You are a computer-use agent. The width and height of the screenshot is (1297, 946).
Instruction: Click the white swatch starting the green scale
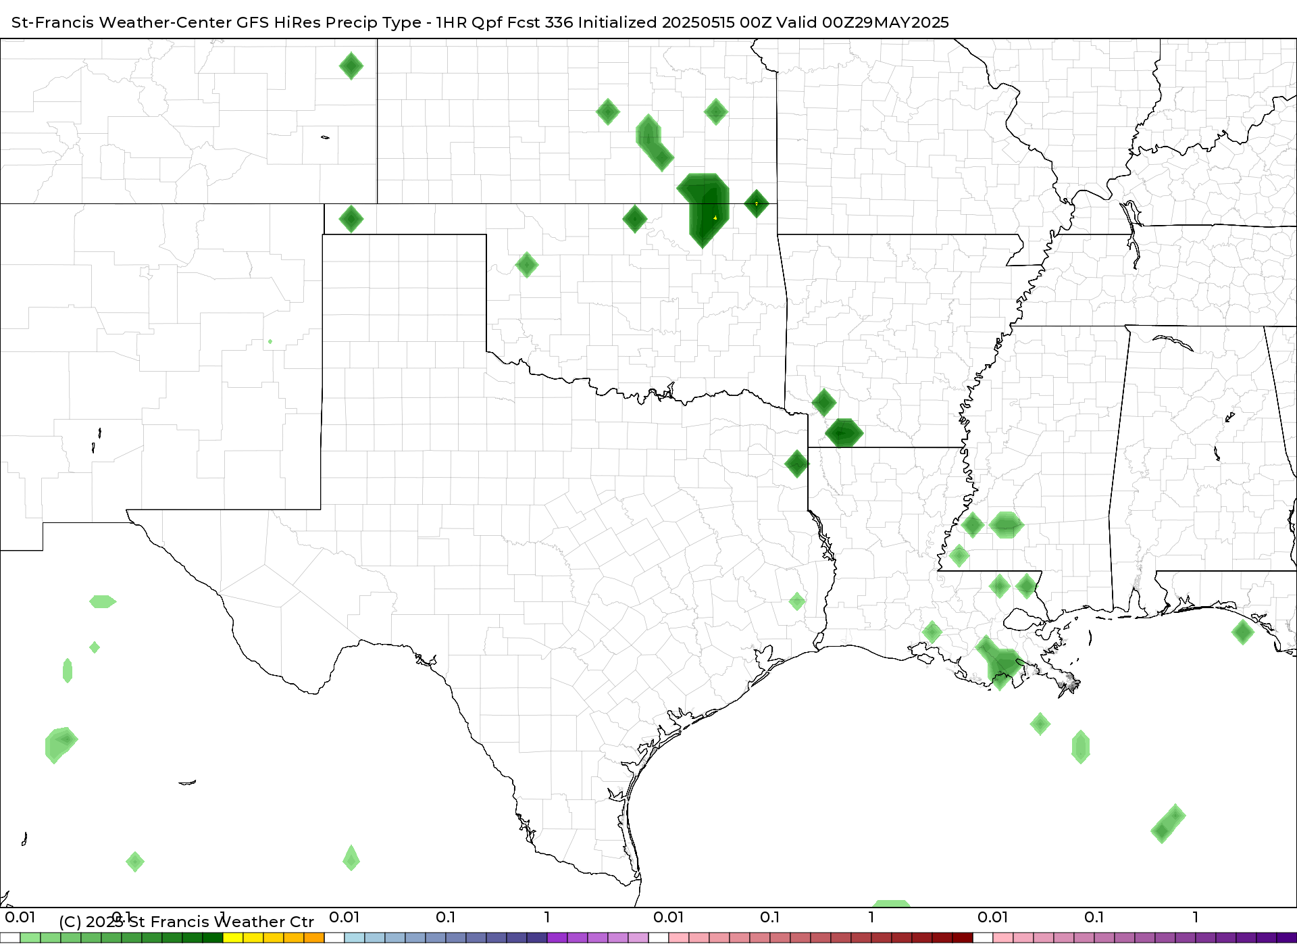tap(10, 938)
